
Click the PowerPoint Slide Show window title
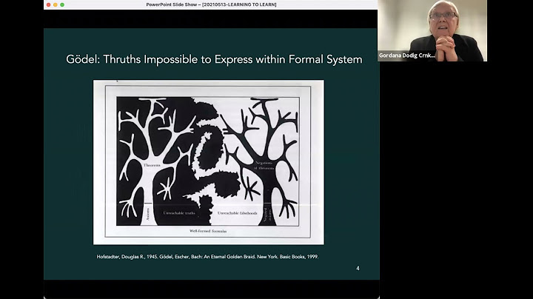tap(211, 4)
